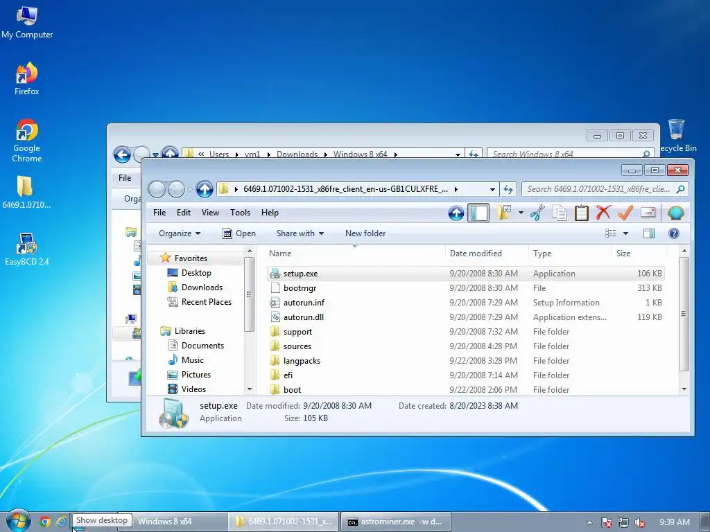This screenshot has width=710, height=532.
Task: Open the Google Chrome desktop shortcut
Action: [x=27, y=141]
